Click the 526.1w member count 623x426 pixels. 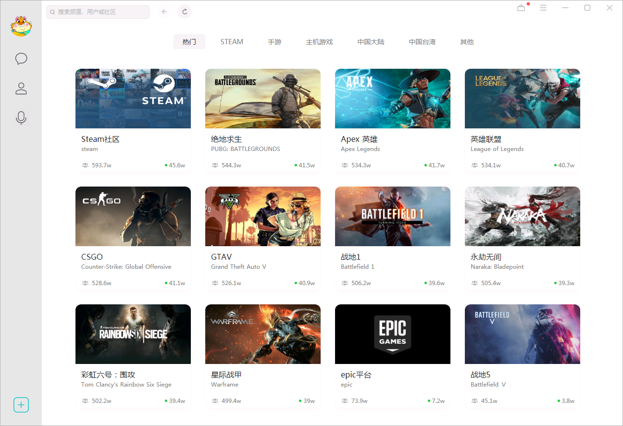pyautogui.click(x=231, y=283)
